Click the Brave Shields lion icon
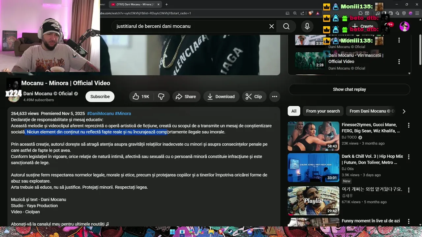422x237 pixels. tap(311, 13)
